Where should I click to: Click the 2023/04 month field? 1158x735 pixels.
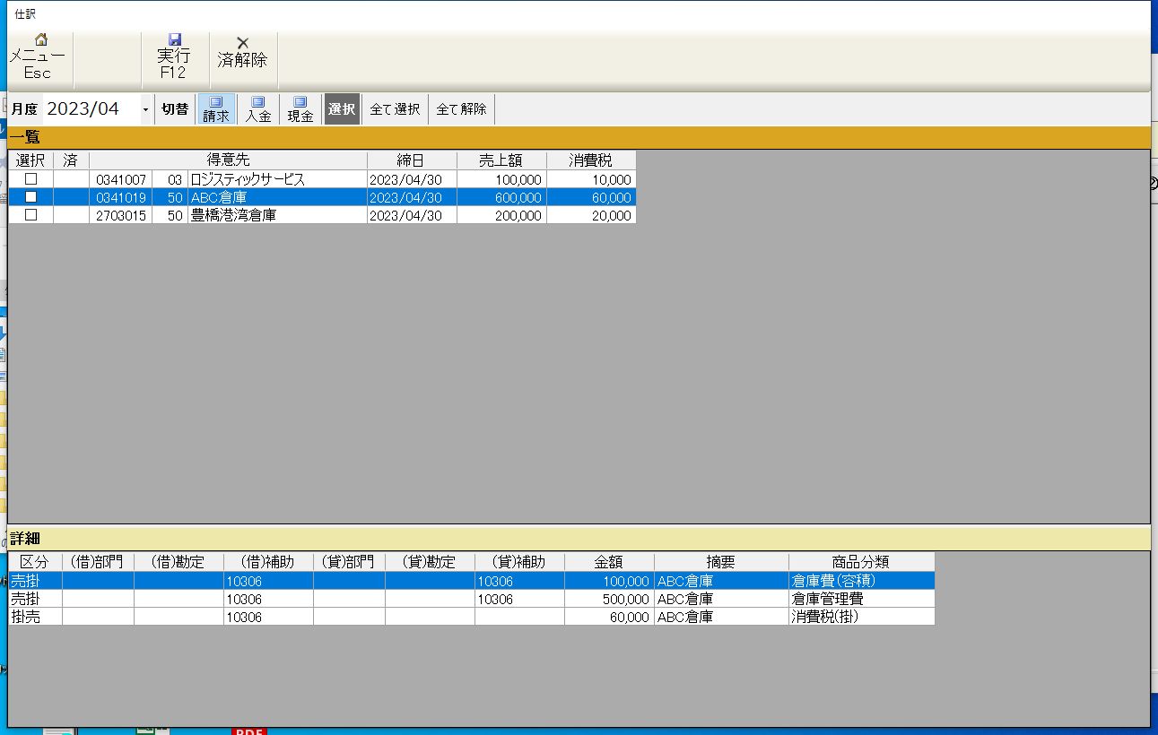point(90,109)
